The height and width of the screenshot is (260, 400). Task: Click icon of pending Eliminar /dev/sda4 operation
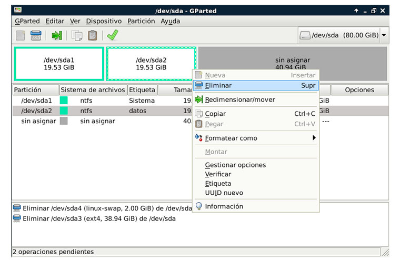click(17, 208)
